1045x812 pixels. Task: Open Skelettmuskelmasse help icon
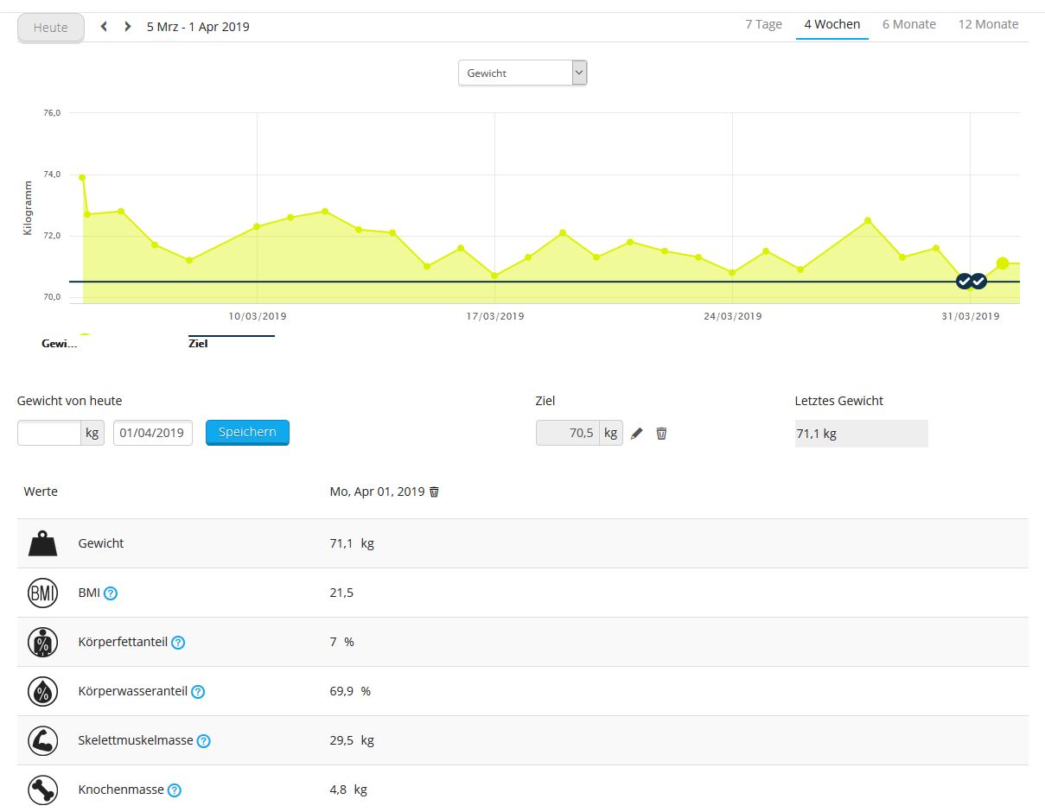click(x=204, y=741)
